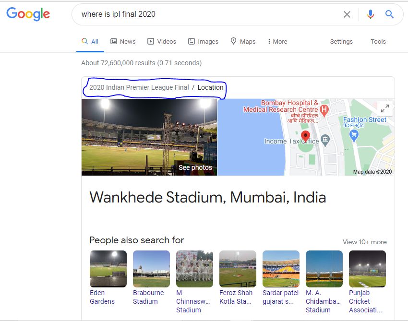
Task: Click View 10+ more link
Action: pyautogui.click(x=364, y=242)
